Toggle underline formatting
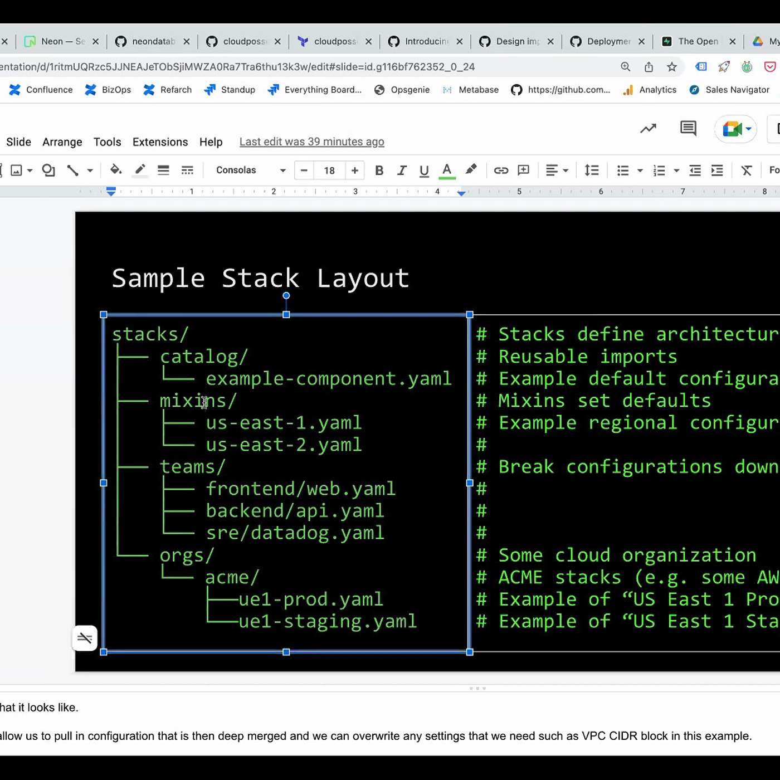 (424, 170)
